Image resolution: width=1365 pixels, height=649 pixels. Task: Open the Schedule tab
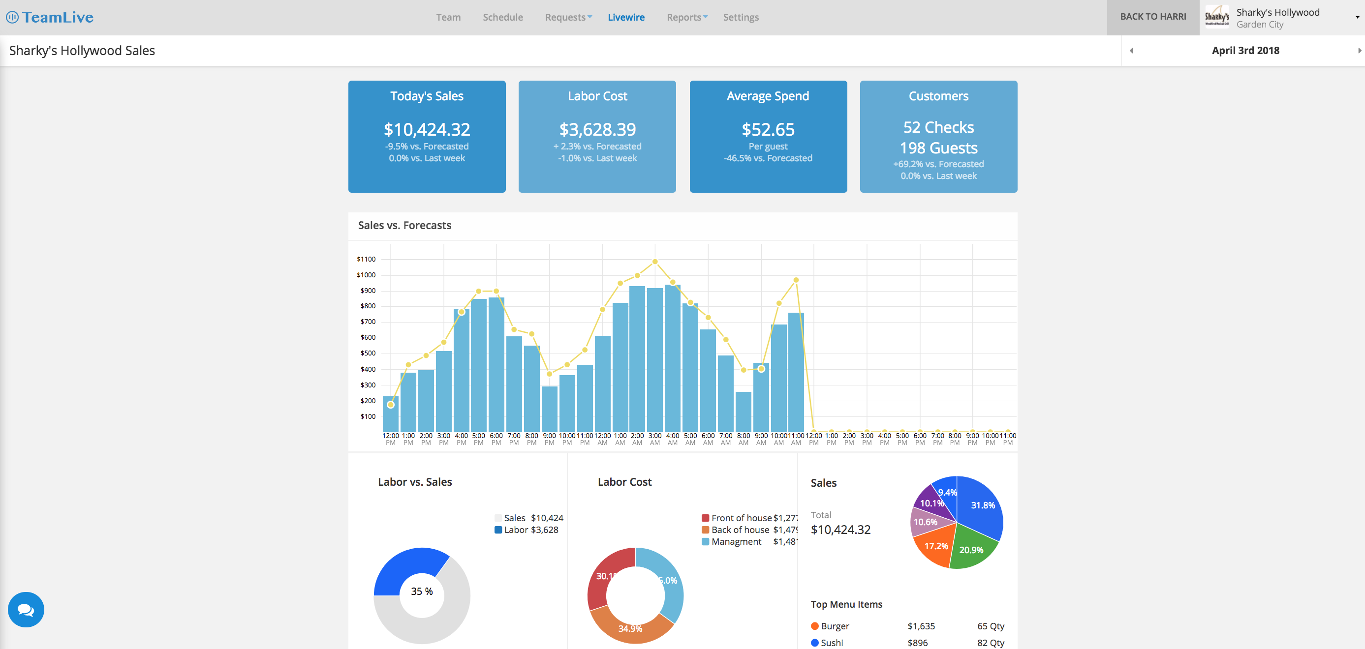502,18
